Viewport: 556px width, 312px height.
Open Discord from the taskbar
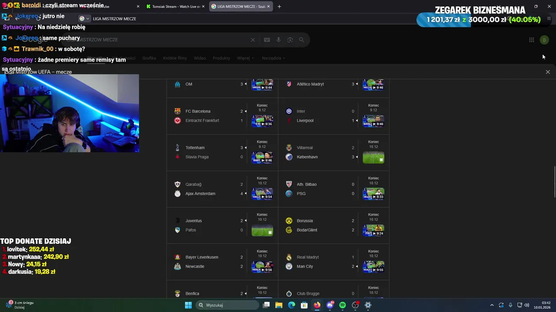click(x=330, y=305)
